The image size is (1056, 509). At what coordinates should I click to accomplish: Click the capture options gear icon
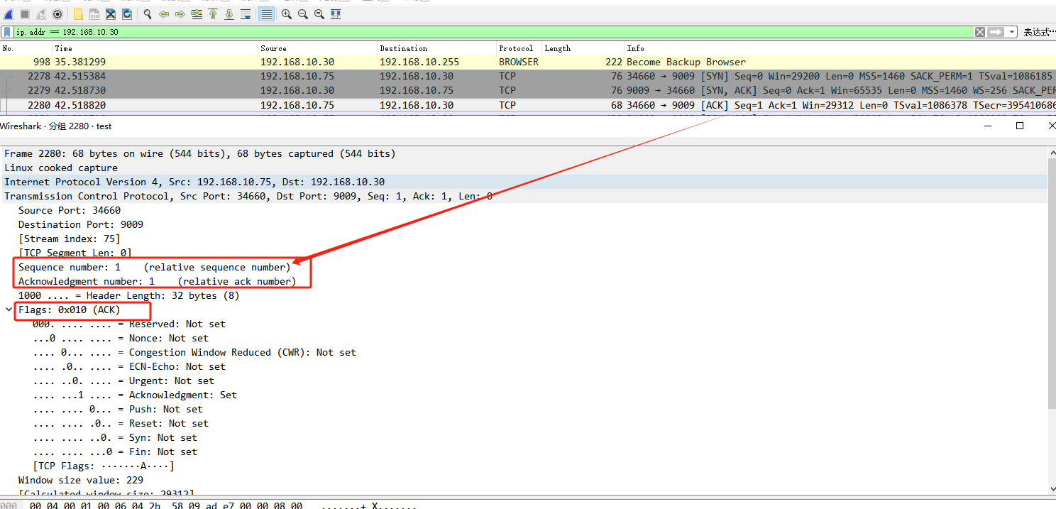coord(57,14)
